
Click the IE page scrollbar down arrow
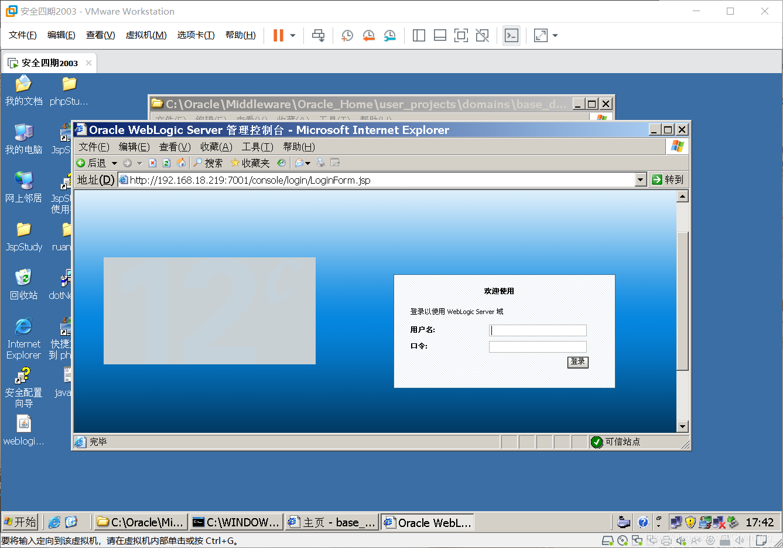682,426
